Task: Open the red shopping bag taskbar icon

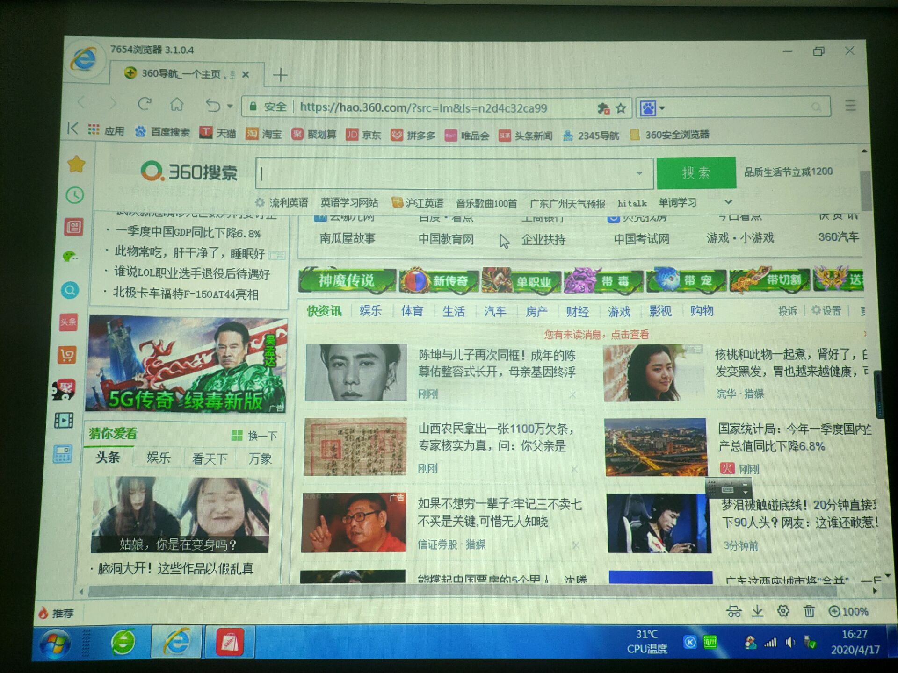Action: click(229, 642)
